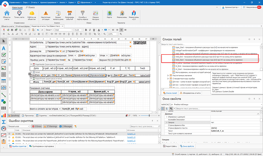
Task: Select the Barcode tool in toolbox
Action: click(3, 108)
